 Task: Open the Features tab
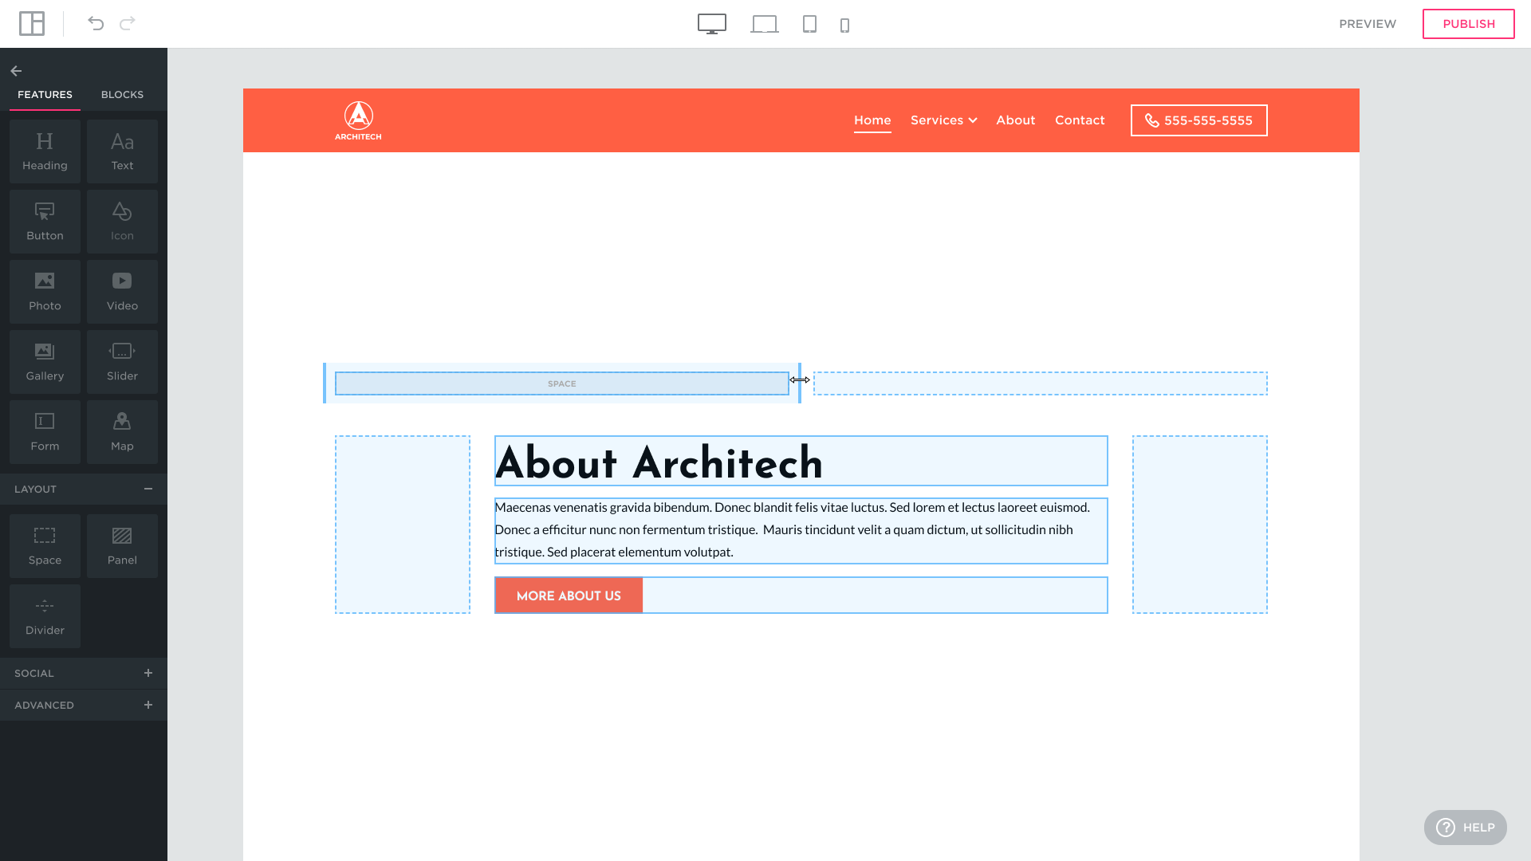(45, 94)
